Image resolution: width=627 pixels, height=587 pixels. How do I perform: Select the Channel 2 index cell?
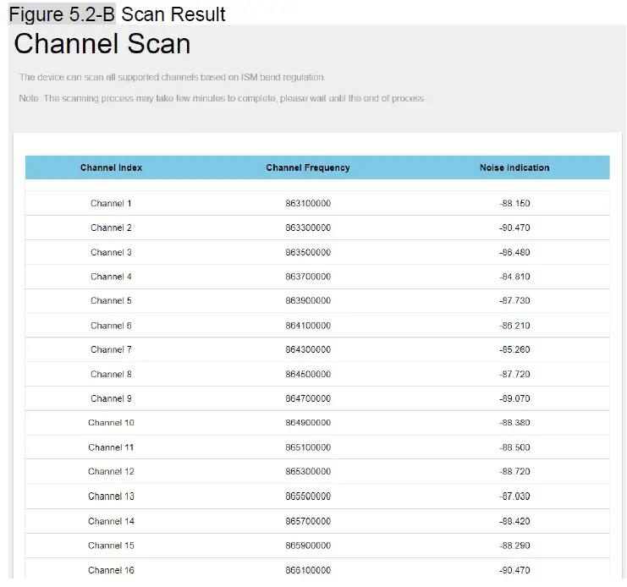click(x=111, y=228)
